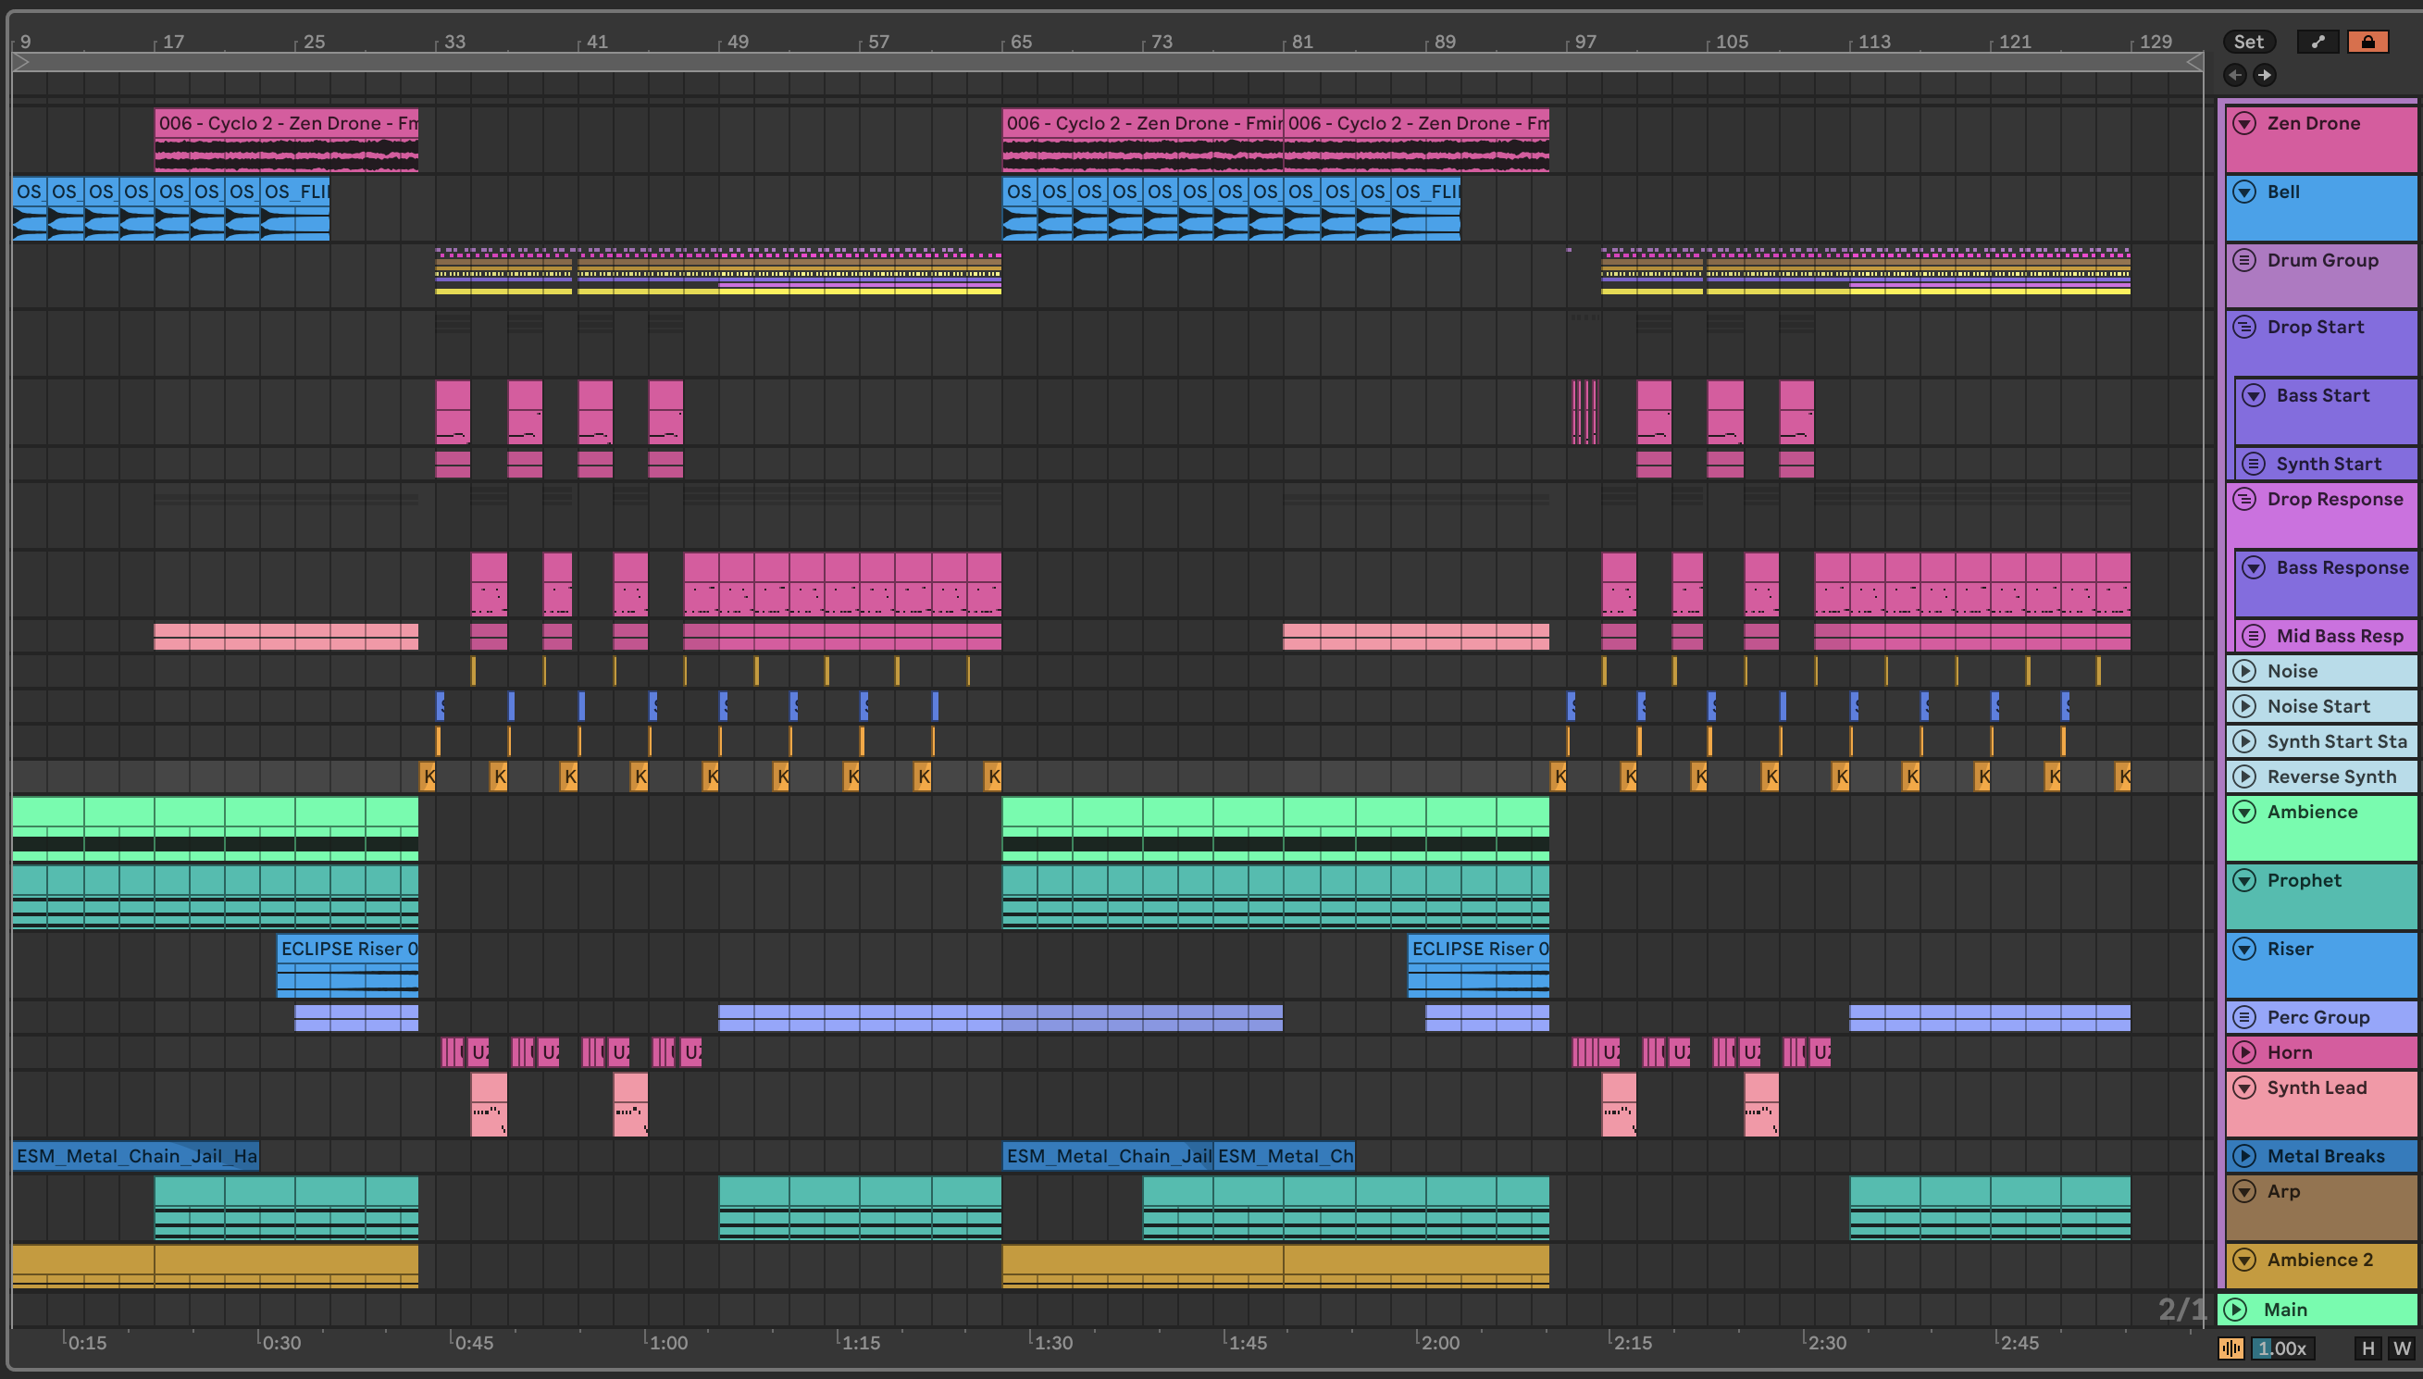Select the Prophet track name
Screen dimensions: 2423x1379
point(2304,881)
